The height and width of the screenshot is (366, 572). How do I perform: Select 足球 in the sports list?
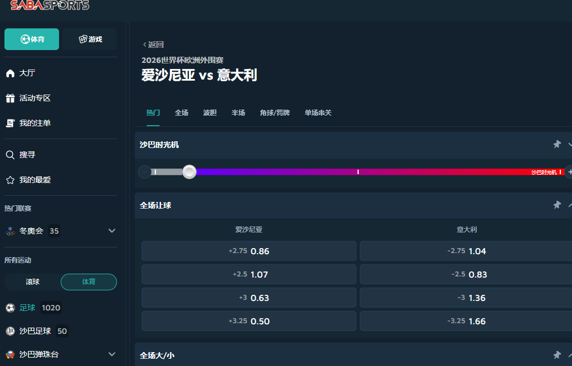[x=27, y=308]
